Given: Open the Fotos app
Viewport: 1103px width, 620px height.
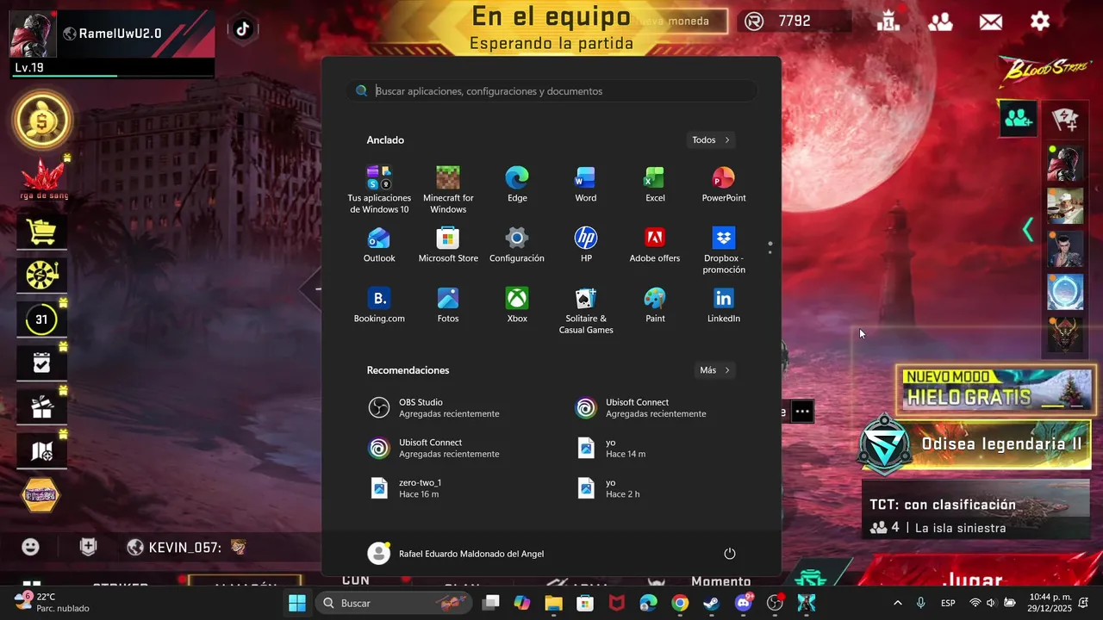Looking at the screenshot, I should pyautogui.click(x=448, y=305).
